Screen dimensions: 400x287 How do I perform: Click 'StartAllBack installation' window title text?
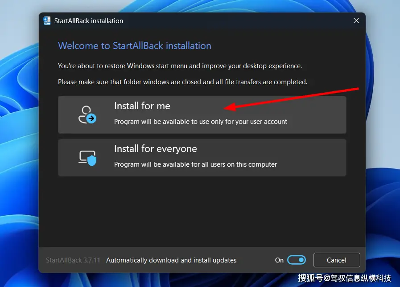pos(89,21)
